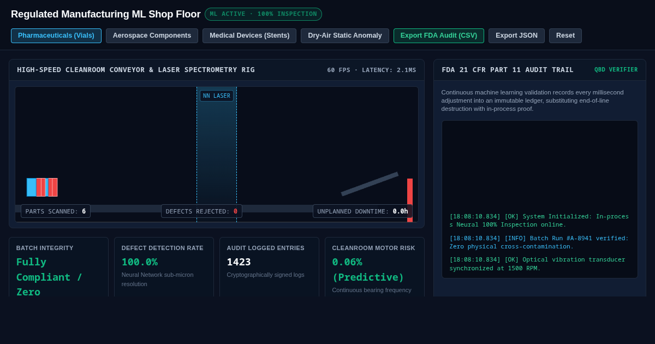
Task: Select Pharmaceuticals (Vials) scenario
Action: click(56, 35)
